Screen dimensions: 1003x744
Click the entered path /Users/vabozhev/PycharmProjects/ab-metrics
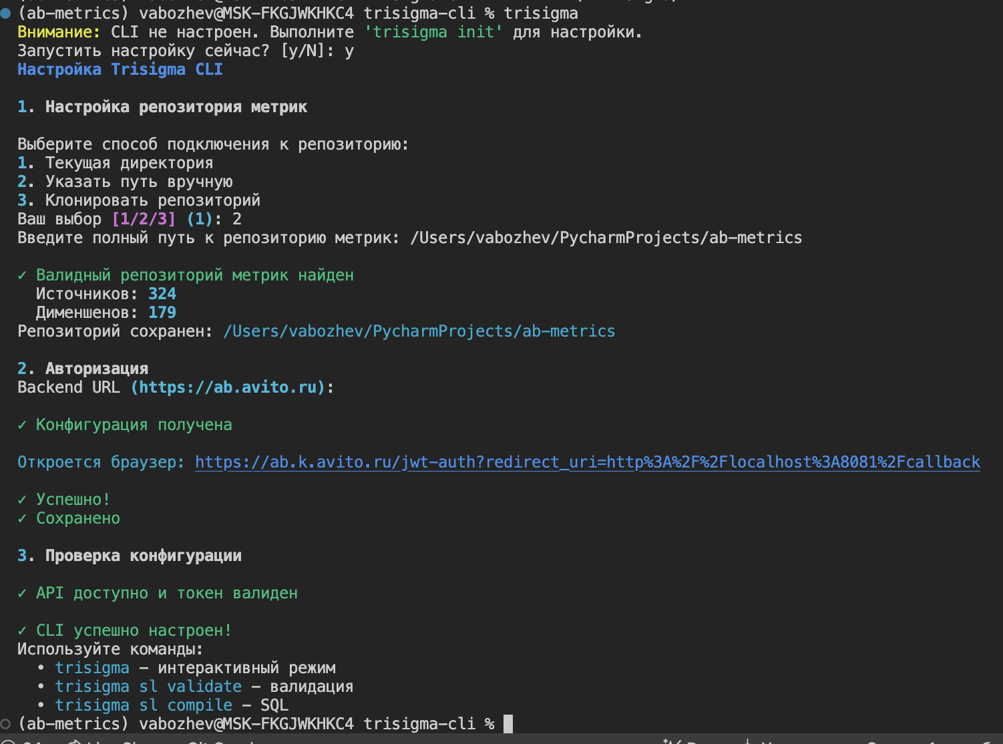tap(605, 237)
